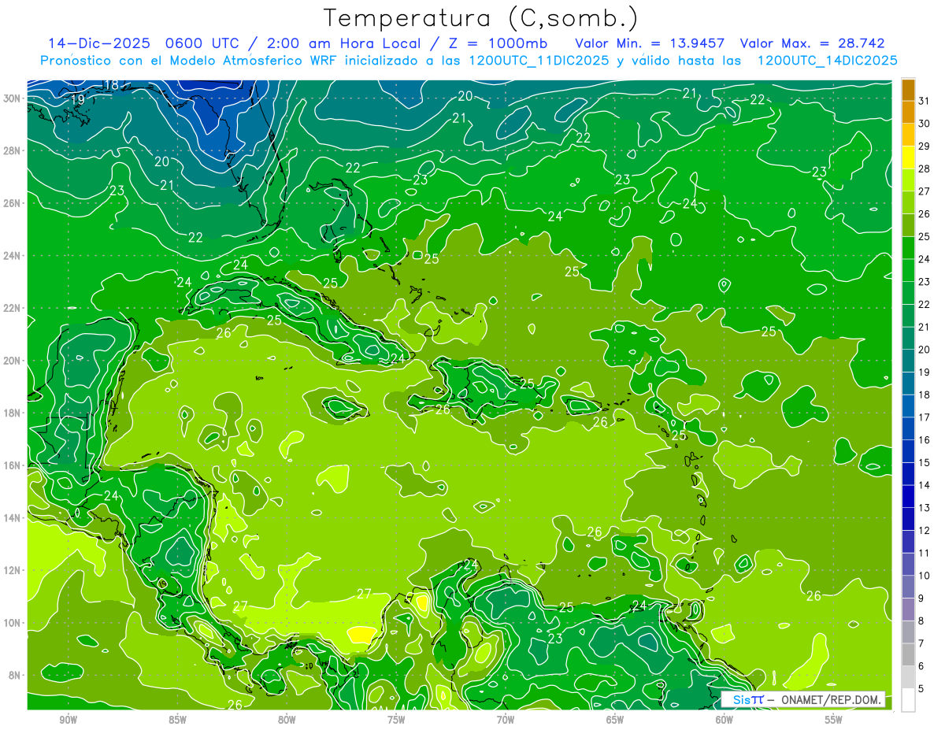Click the "22N" latitude axis label
Image resolution: width=945 pixels, height=730 pixels.
tap(12, 308)
